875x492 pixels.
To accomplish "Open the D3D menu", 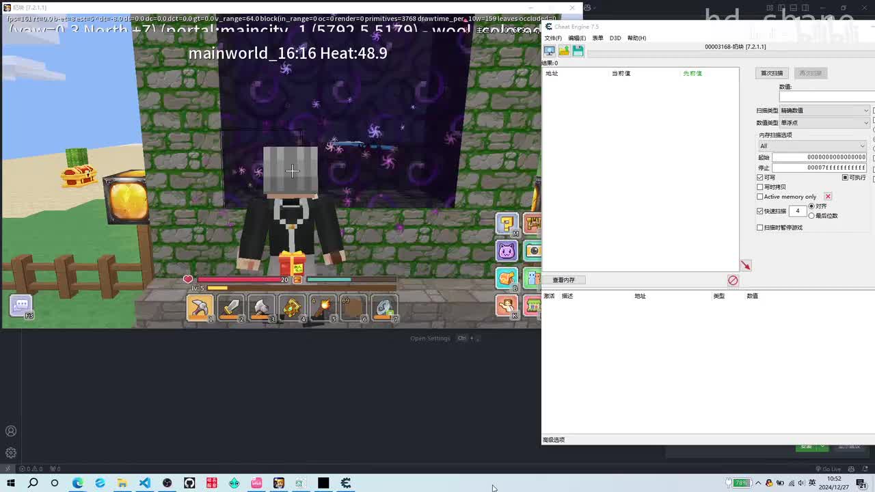I will click(x=615, y=38).
